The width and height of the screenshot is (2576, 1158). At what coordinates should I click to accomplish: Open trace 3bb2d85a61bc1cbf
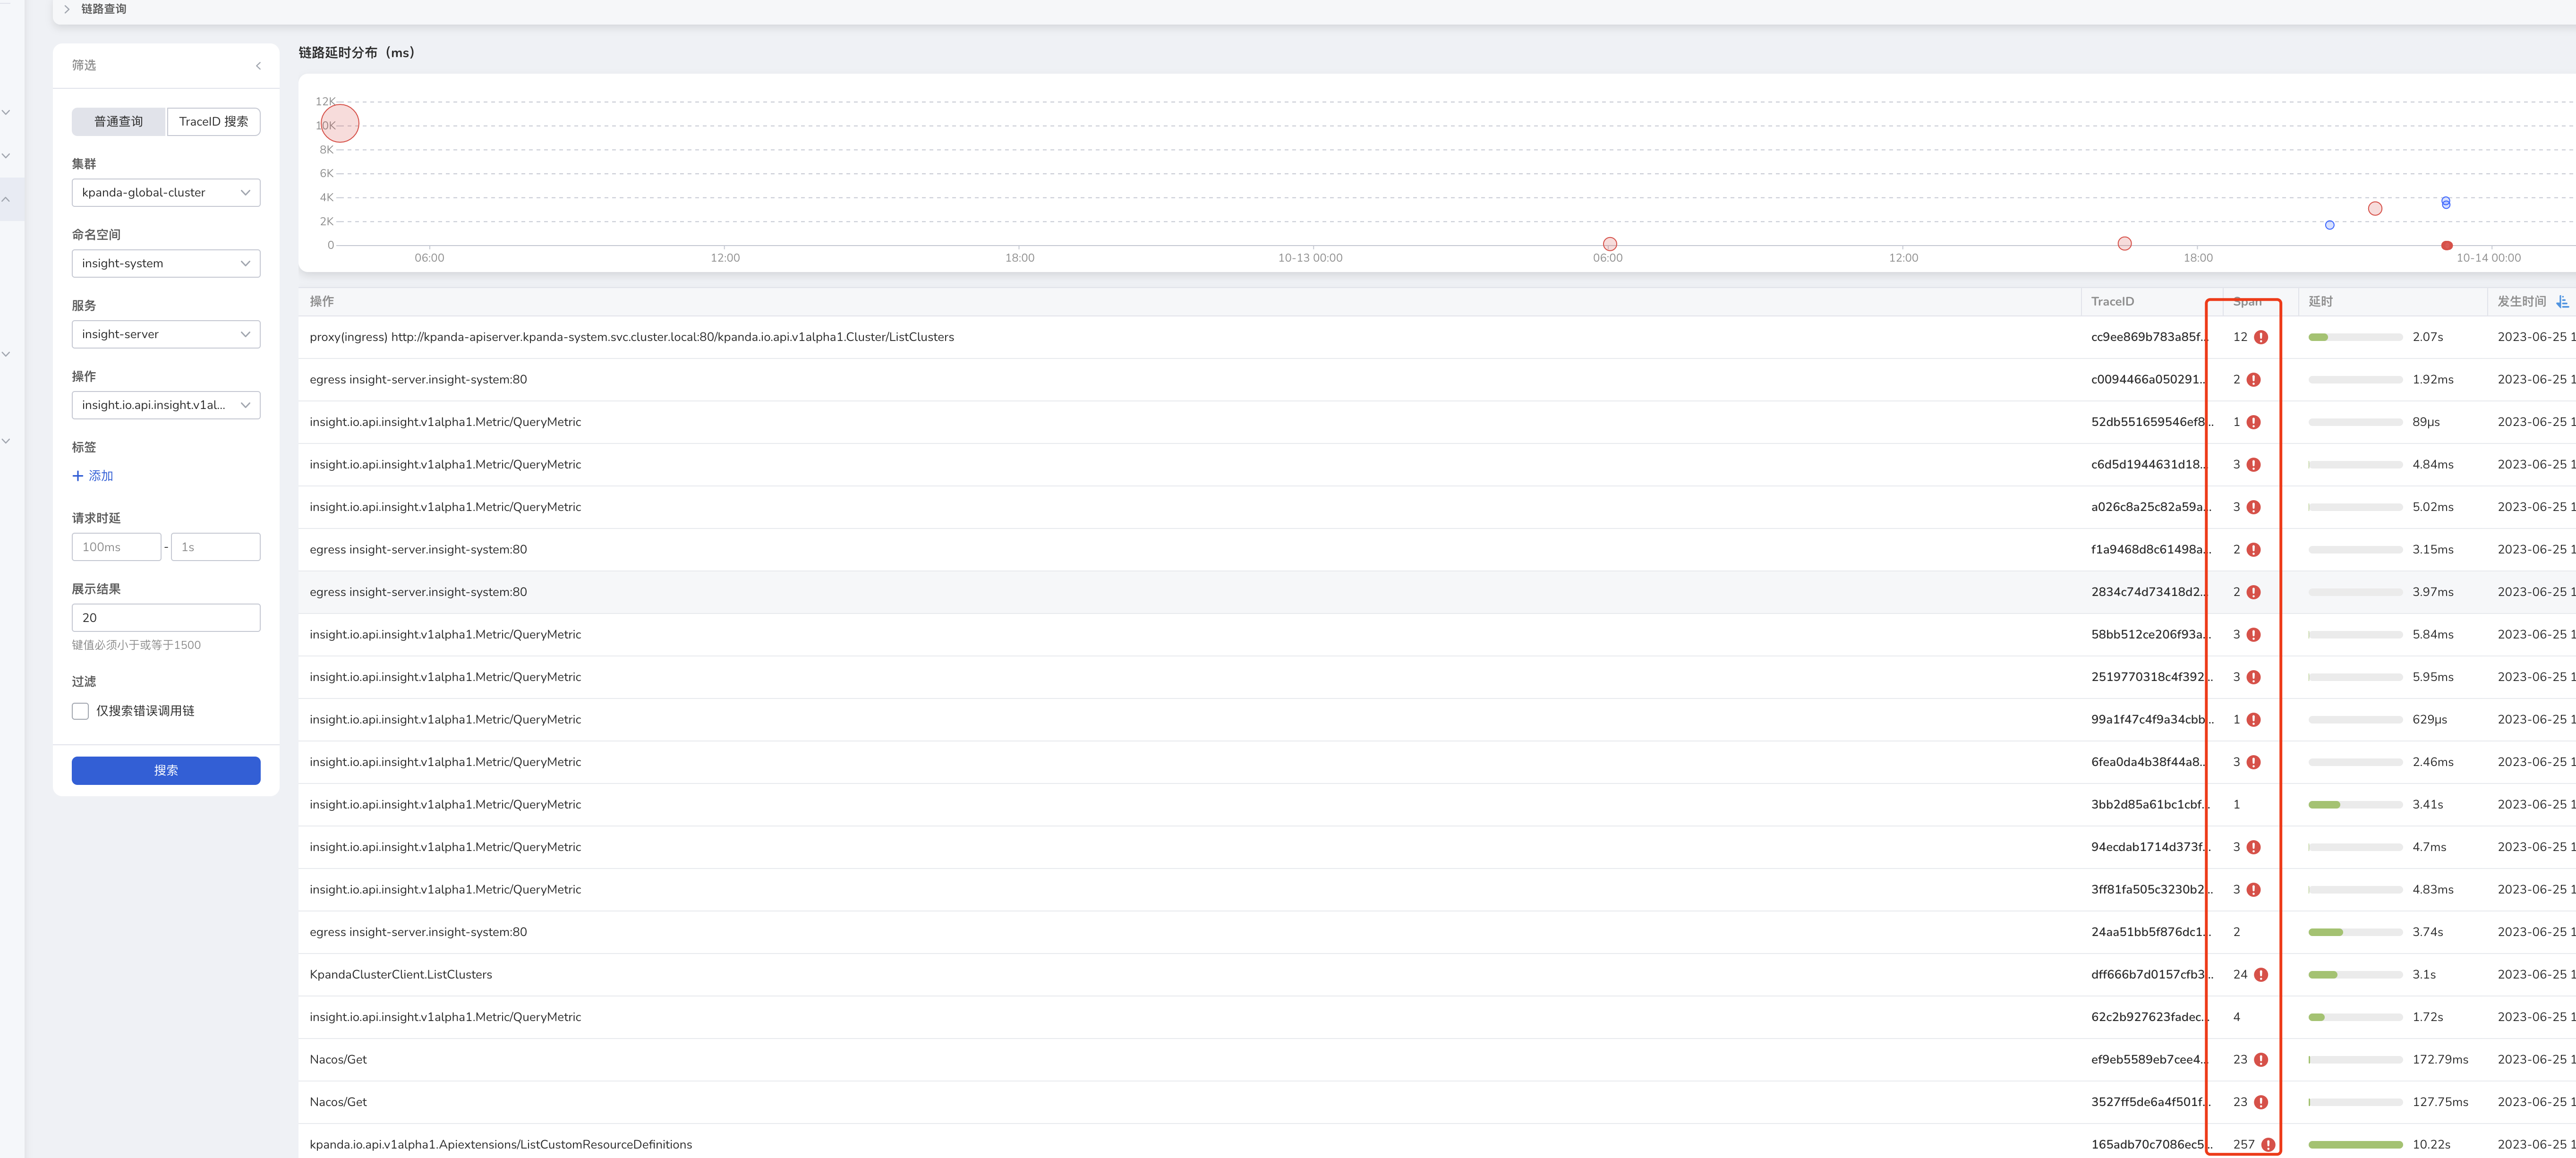[x=2149, y=805]
